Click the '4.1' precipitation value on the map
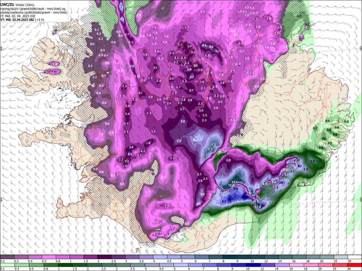The width and height of the screenshot is (362, 271). tap(199, 204)
